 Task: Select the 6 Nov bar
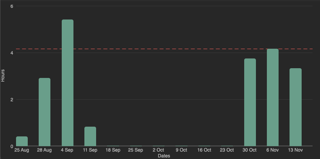coord(273,97)
